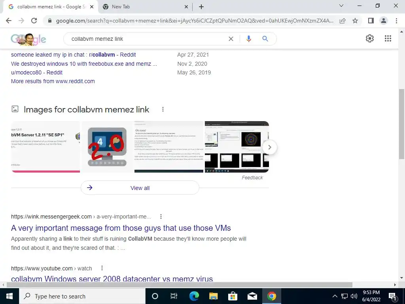Share this page via address bar icon

click(343, 21)
